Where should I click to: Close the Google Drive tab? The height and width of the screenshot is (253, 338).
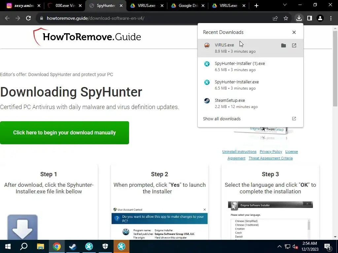coord(203,6)
